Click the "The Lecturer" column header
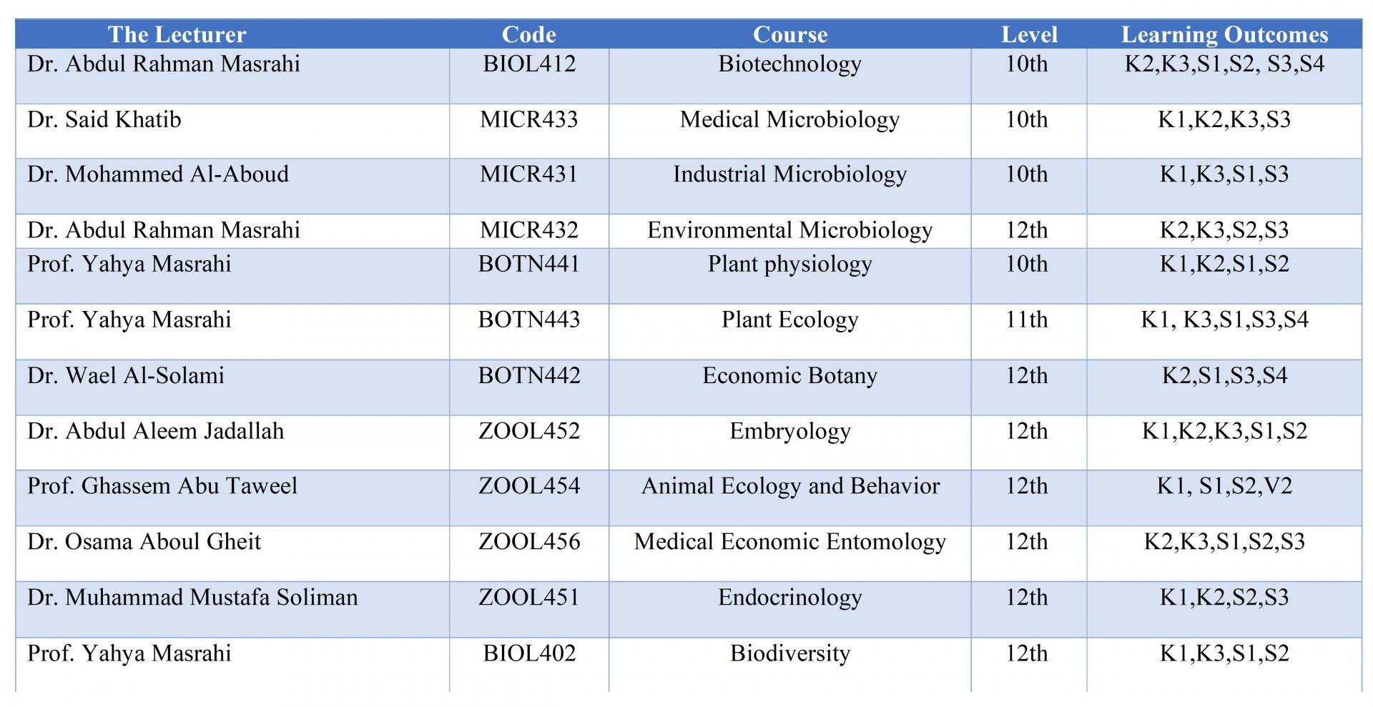 click(x=177, y=34)
